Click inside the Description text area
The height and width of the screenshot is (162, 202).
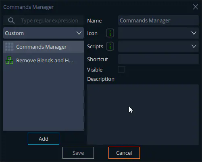(143, 115)
